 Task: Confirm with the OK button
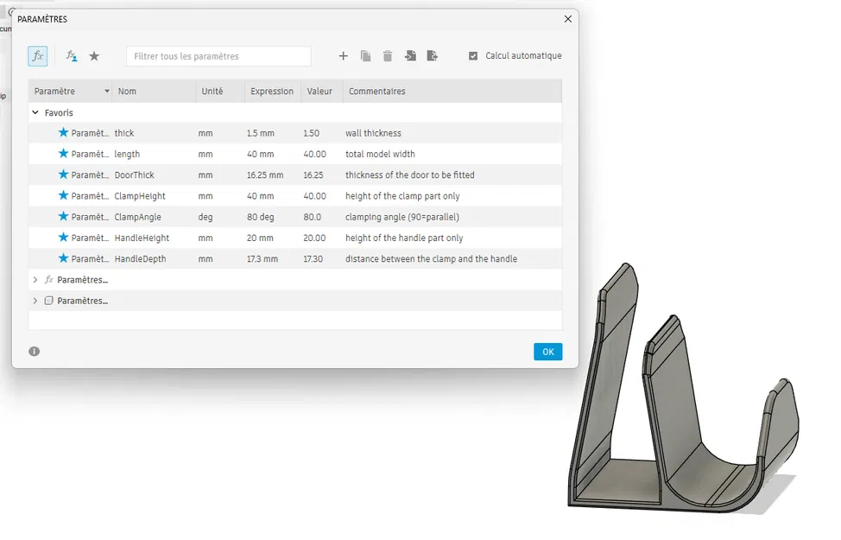(x=548, y=352)
